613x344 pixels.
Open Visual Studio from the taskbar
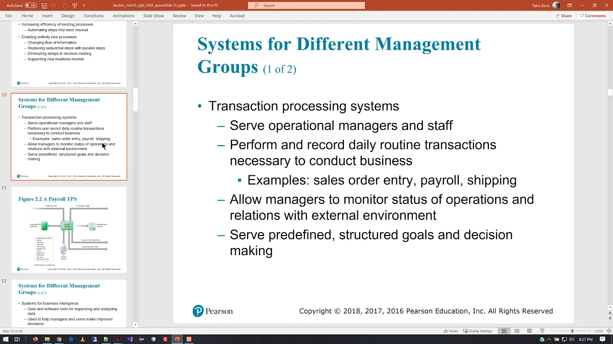point(130,339)
